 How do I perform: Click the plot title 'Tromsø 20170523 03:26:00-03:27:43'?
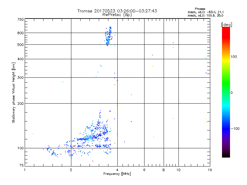pos(117,11)
